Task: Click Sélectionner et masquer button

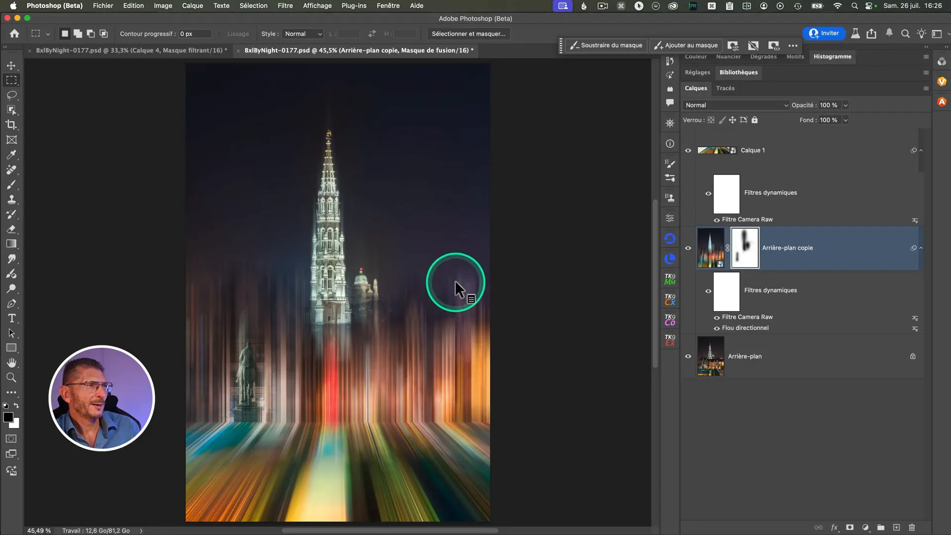Action: (469, 34)
